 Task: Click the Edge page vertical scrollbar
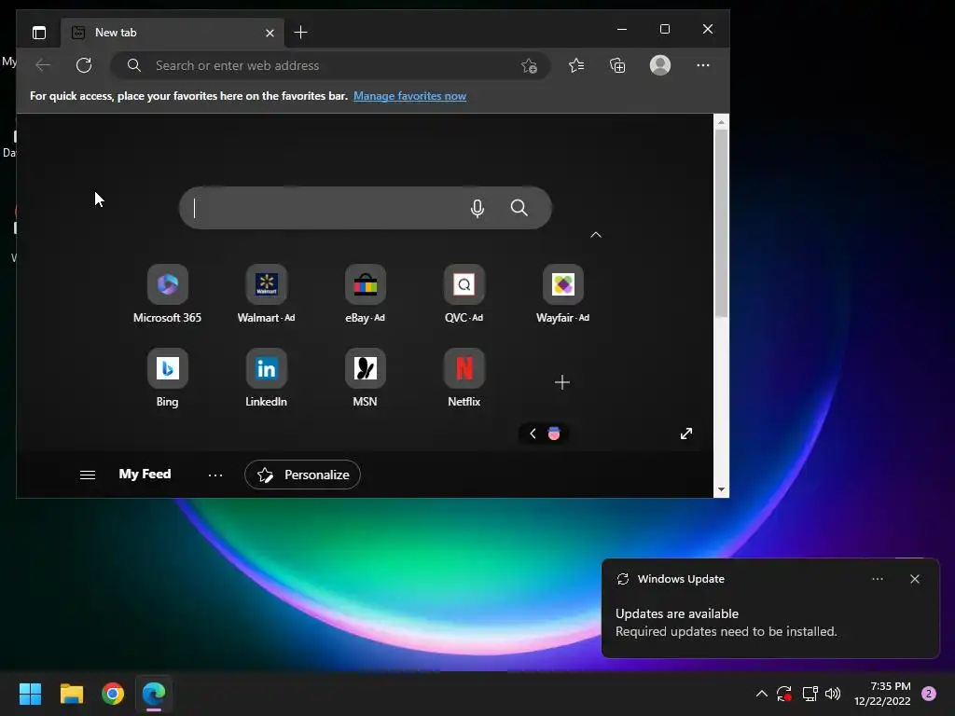pos(721,223)
